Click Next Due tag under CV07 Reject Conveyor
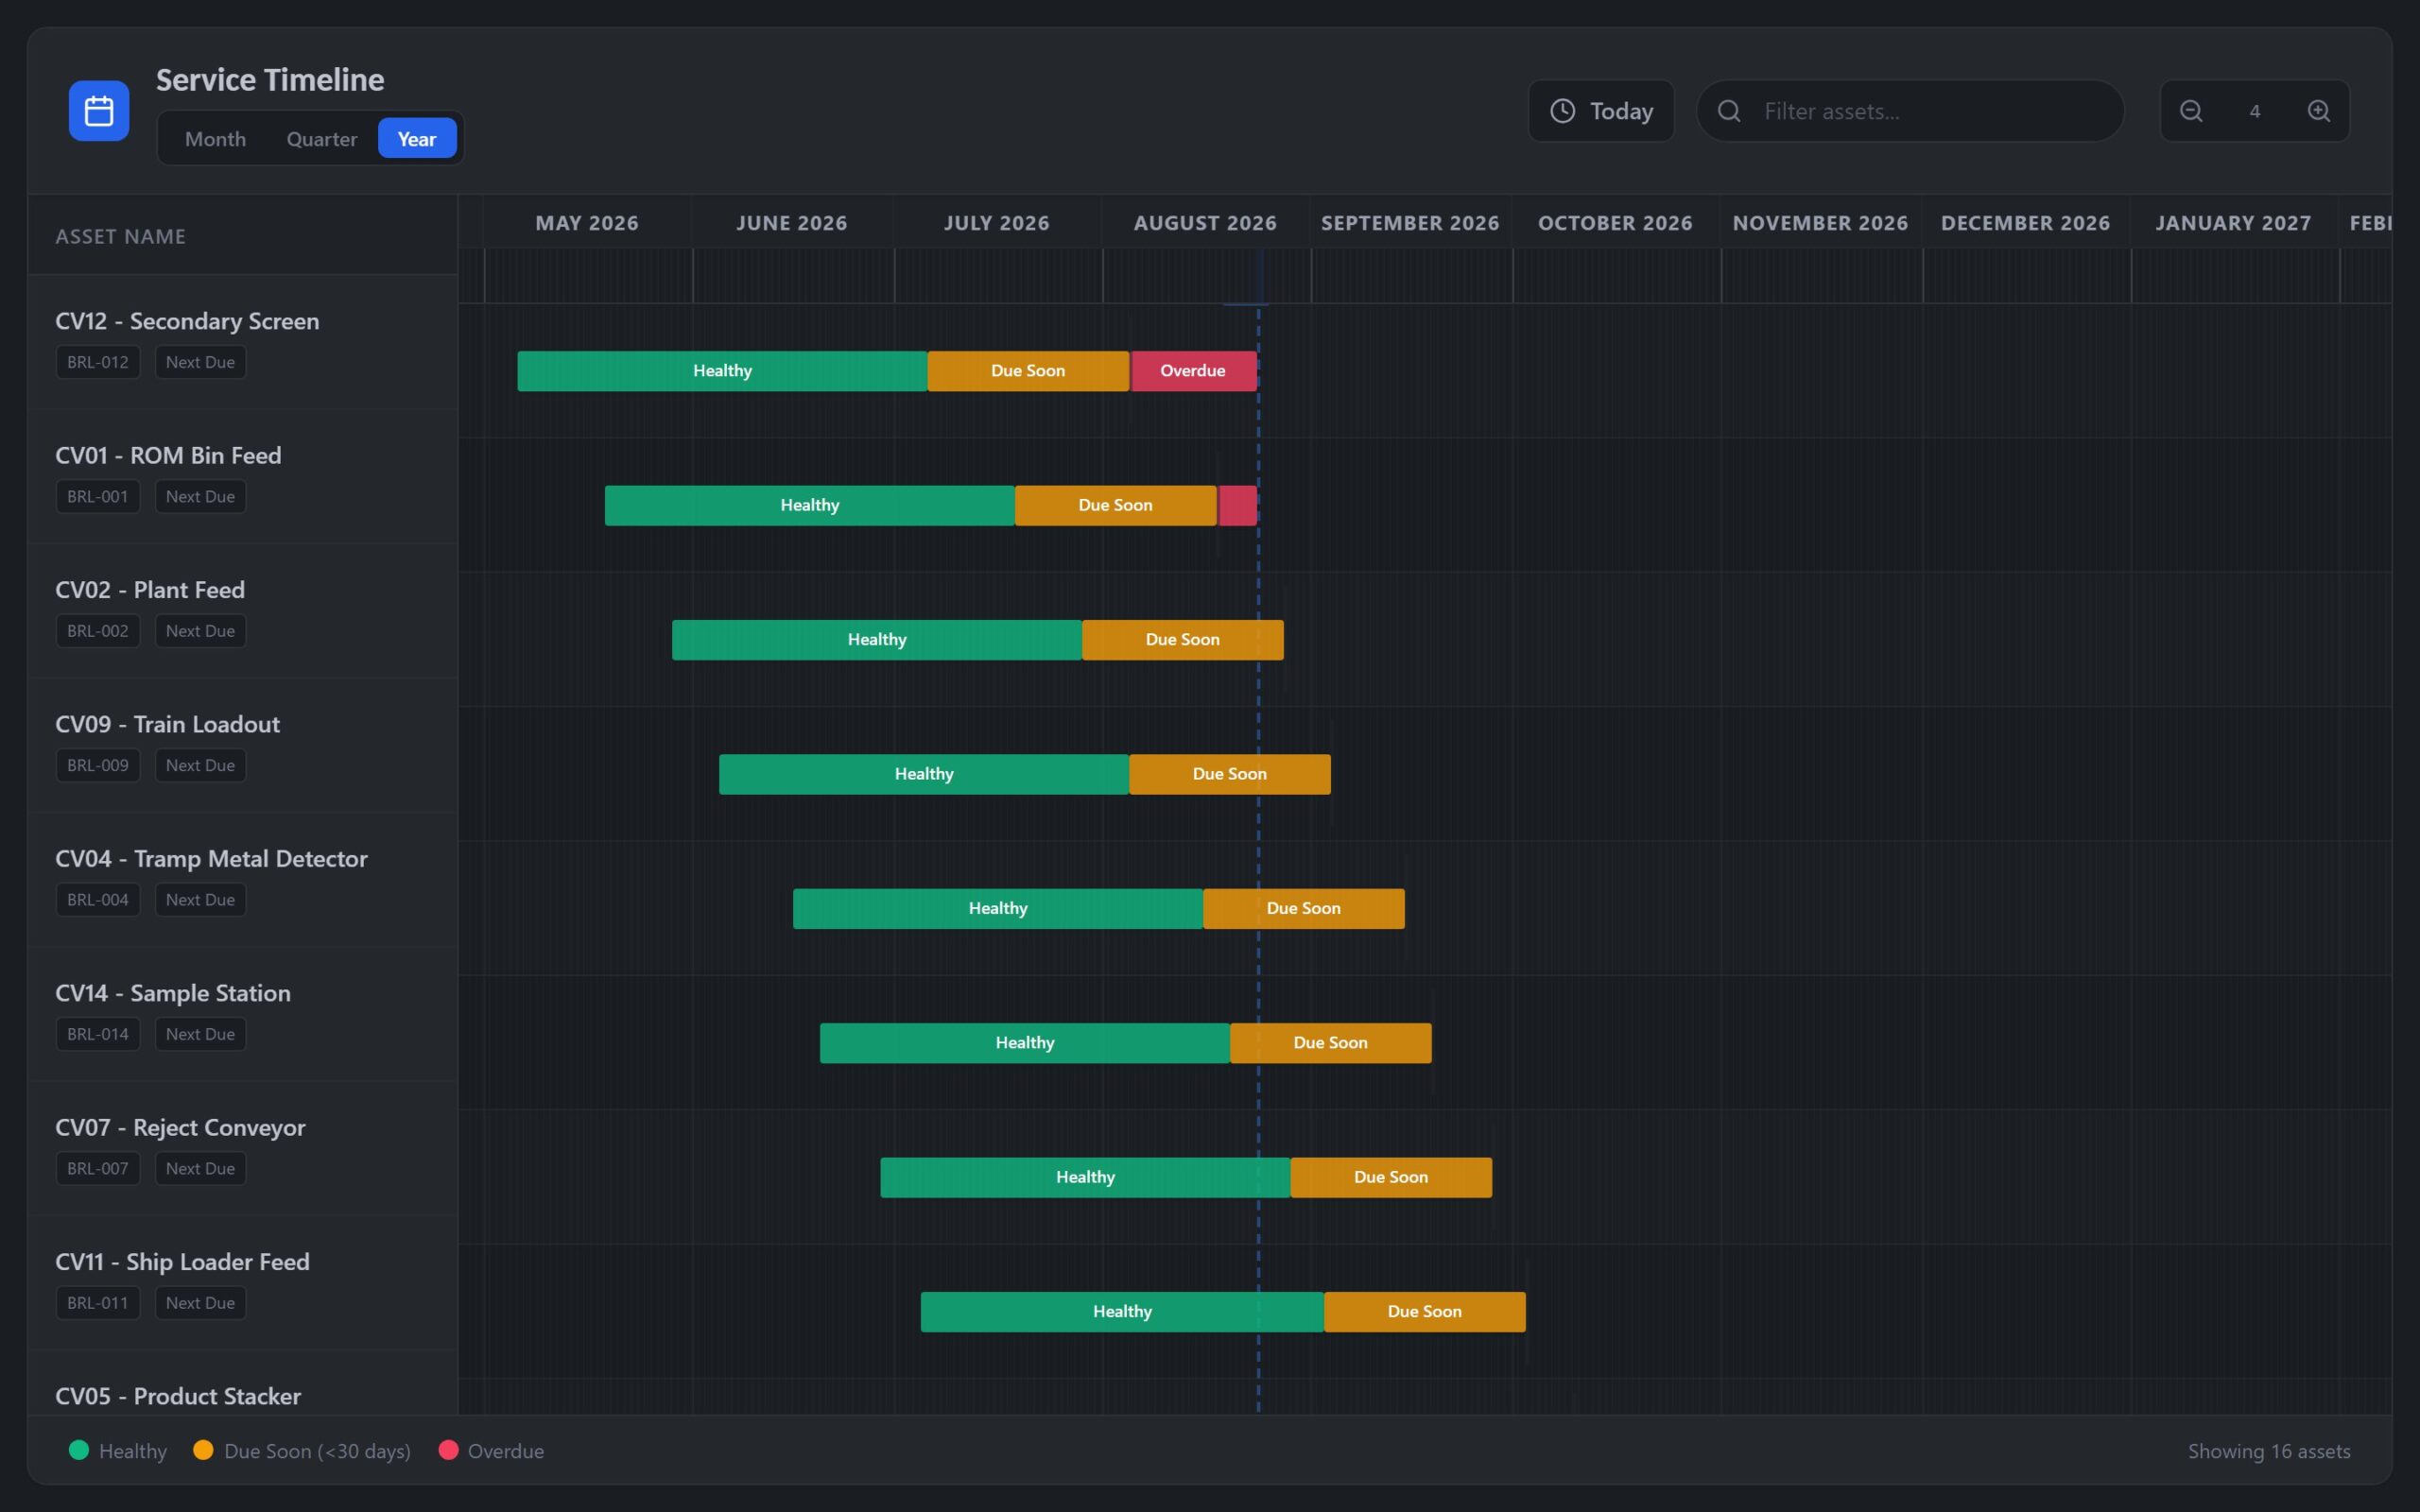 coord(200,1168)
